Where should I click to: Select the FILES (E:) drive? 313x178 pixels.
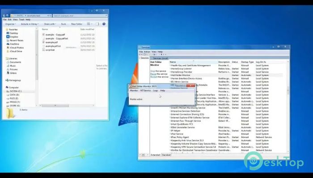(13, 98)
